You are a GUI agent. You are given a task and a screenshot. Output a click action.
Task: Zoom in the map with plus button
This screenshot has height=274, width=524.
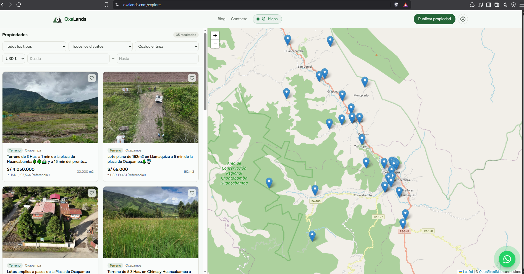[215, 36]
